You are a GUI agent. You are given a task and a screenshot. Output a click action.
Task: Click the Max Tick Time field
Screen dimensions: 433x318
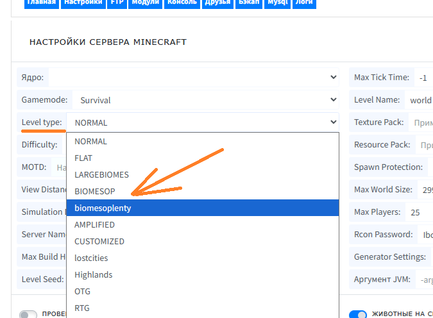pos(423,78)
